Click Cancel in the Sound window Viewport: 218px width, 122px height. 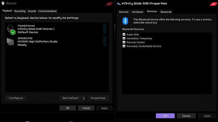86,108
